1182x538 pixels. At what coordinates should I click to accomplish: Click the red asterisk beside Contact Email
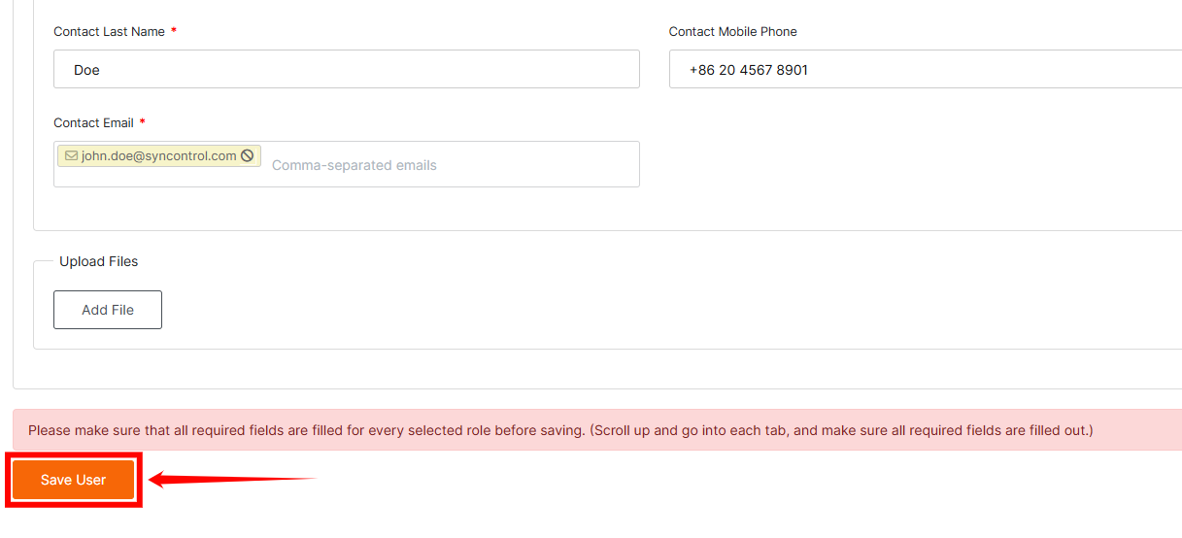(143, 122)
